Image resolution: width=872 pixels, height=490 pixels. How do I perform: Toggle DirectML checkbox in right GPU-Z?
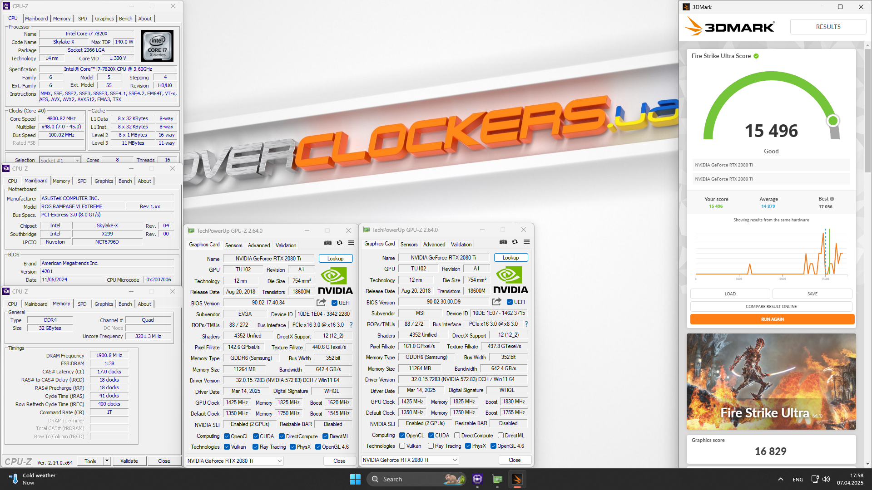pyautogui.click(x=500, y=436)
